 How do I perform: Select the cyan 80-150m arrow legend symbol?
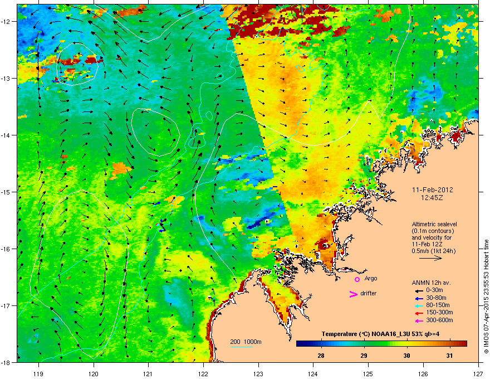[419, 305]
